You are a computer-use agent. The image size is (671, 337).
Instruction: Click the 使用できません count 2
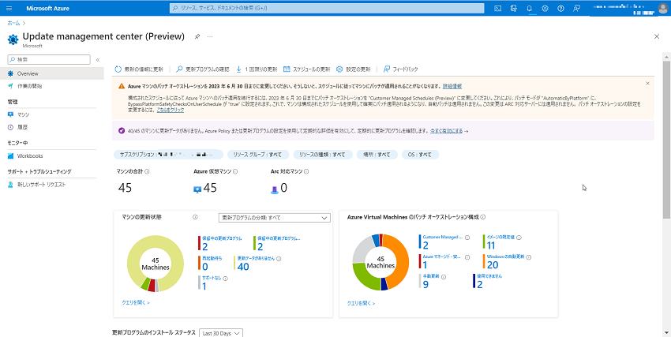pos(479,284)
